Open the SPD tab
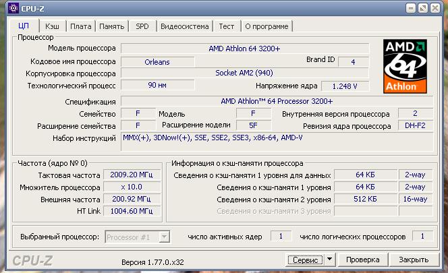448x273 pixels. [142, 26]
